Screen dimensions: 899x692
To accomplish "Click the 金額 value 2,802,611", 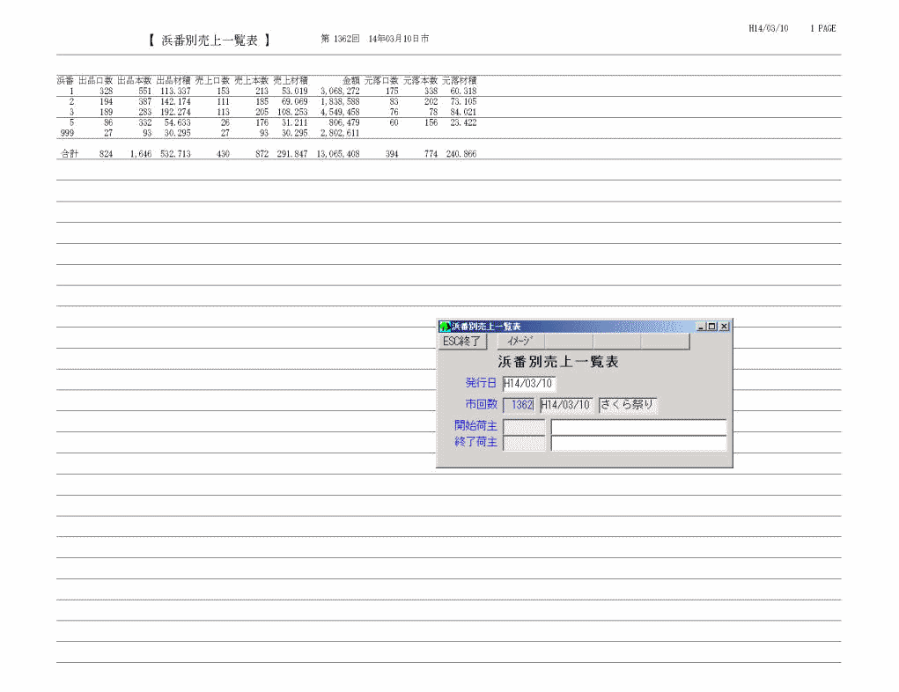I will point(340,133).
